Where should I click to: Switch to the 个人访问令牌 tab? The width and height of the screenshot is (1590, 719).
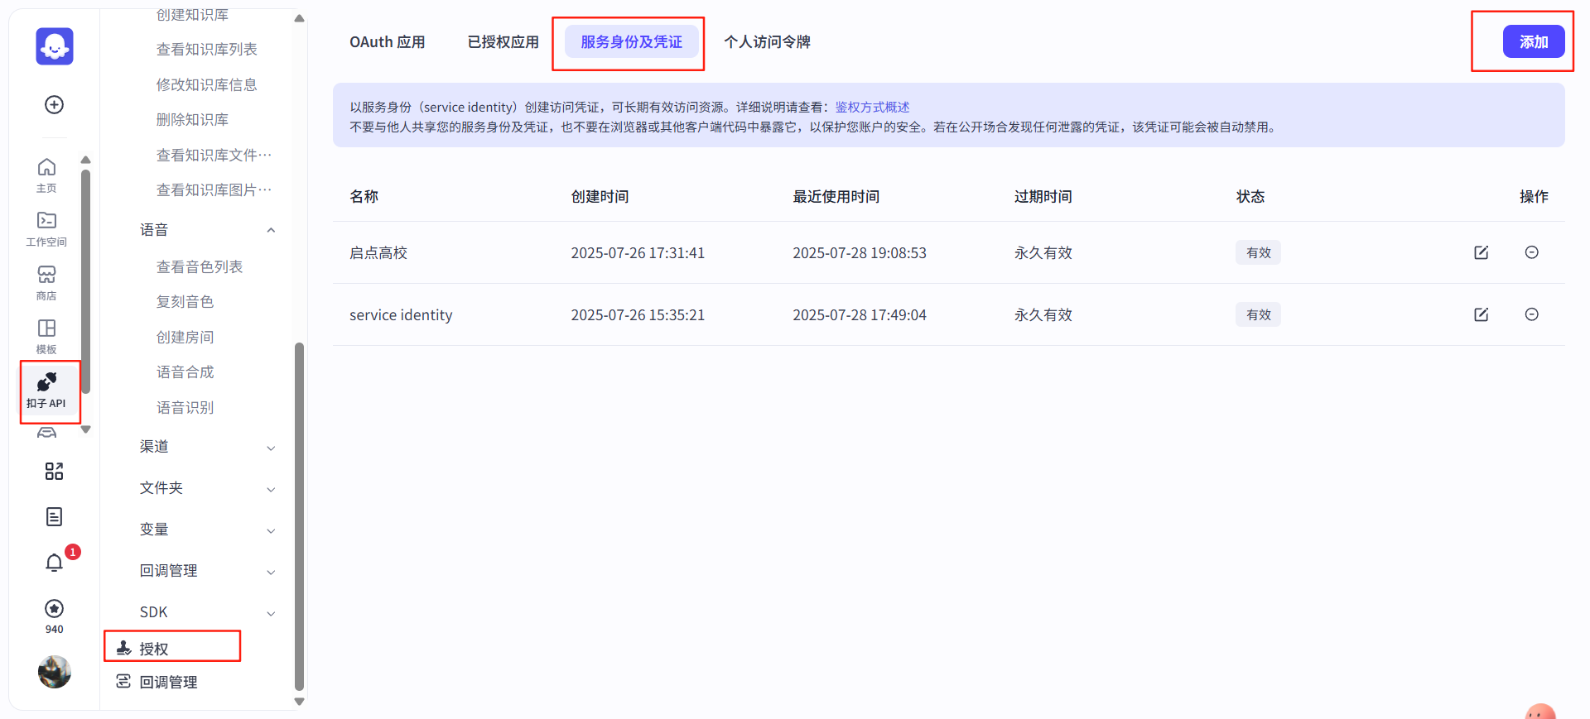(767, 42)
